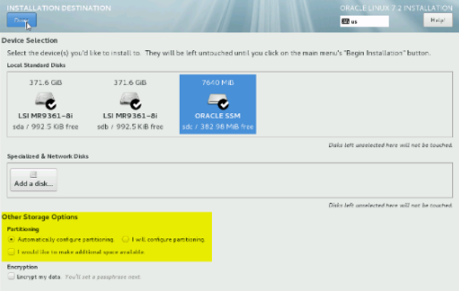This screenshot has width=459, height=291.
Task: Select I will configure partitioning radio
Action: (125, 239)
